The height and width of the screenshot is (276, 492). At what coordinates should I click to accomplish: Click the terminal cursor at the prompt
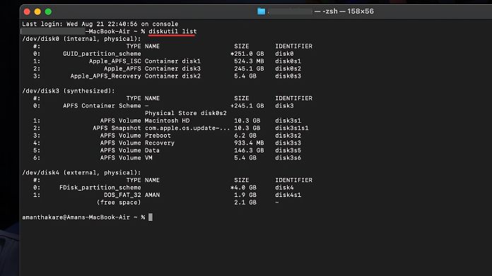coord(151,217)
